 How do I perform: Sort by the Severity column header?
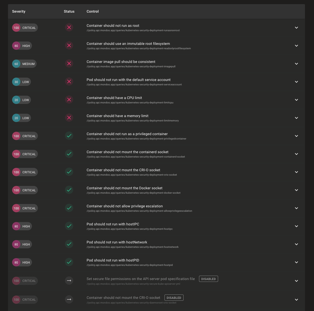click(19, 11)
